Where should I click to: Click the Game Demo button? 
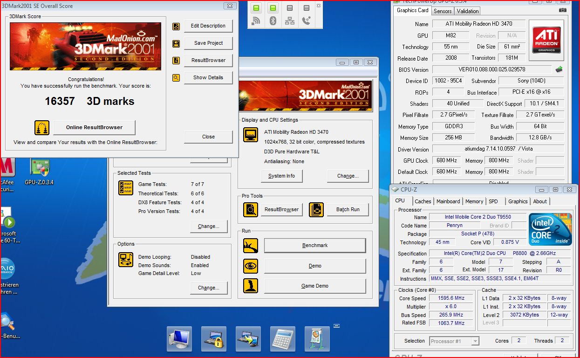pos(315,286)
